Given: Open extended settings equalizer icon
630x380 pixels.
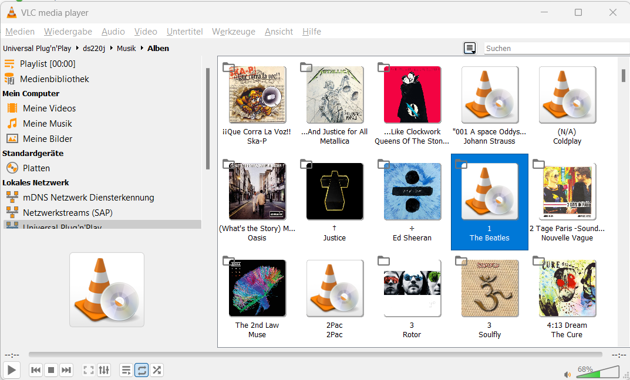Looking at the screenshot, I should tap(104, 370).
